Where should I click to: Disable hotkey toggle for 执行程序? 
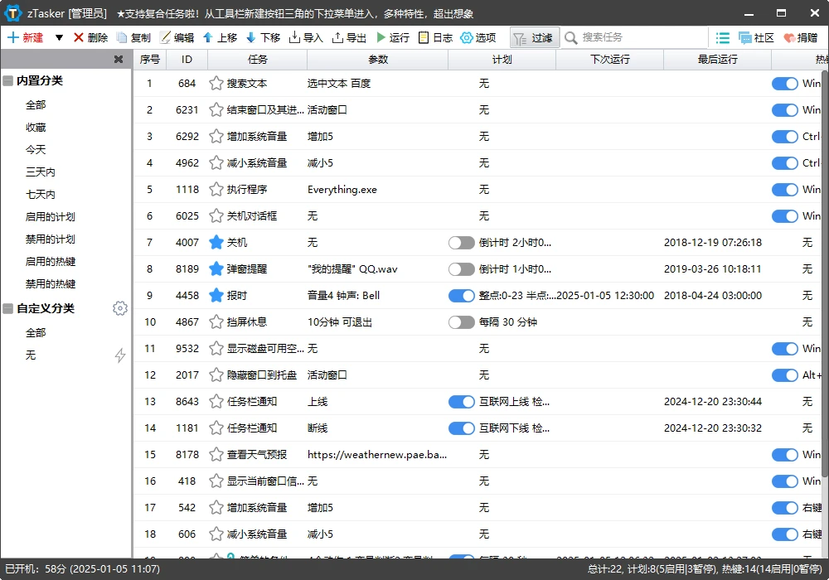coord(784,189)
